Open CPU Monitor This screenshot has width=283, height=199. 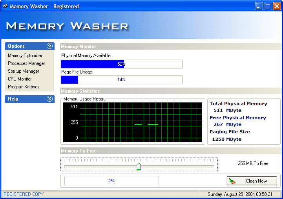(x=20, y=79)
